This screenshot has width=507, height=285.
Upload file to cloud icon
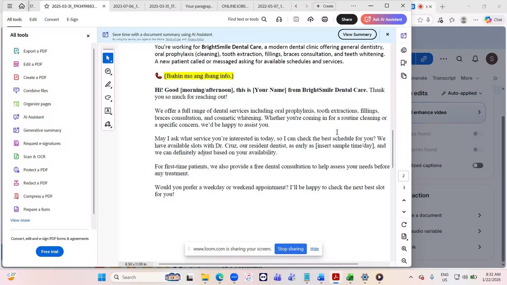coord(311,19)
